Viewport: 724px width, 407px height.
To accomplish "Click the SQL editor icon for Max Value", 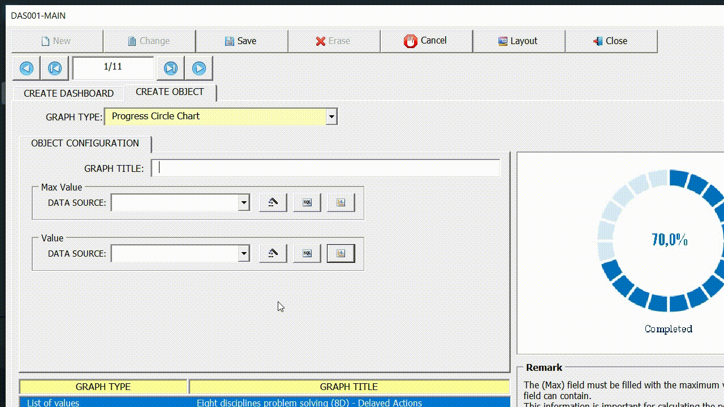I will pos(306,202).
